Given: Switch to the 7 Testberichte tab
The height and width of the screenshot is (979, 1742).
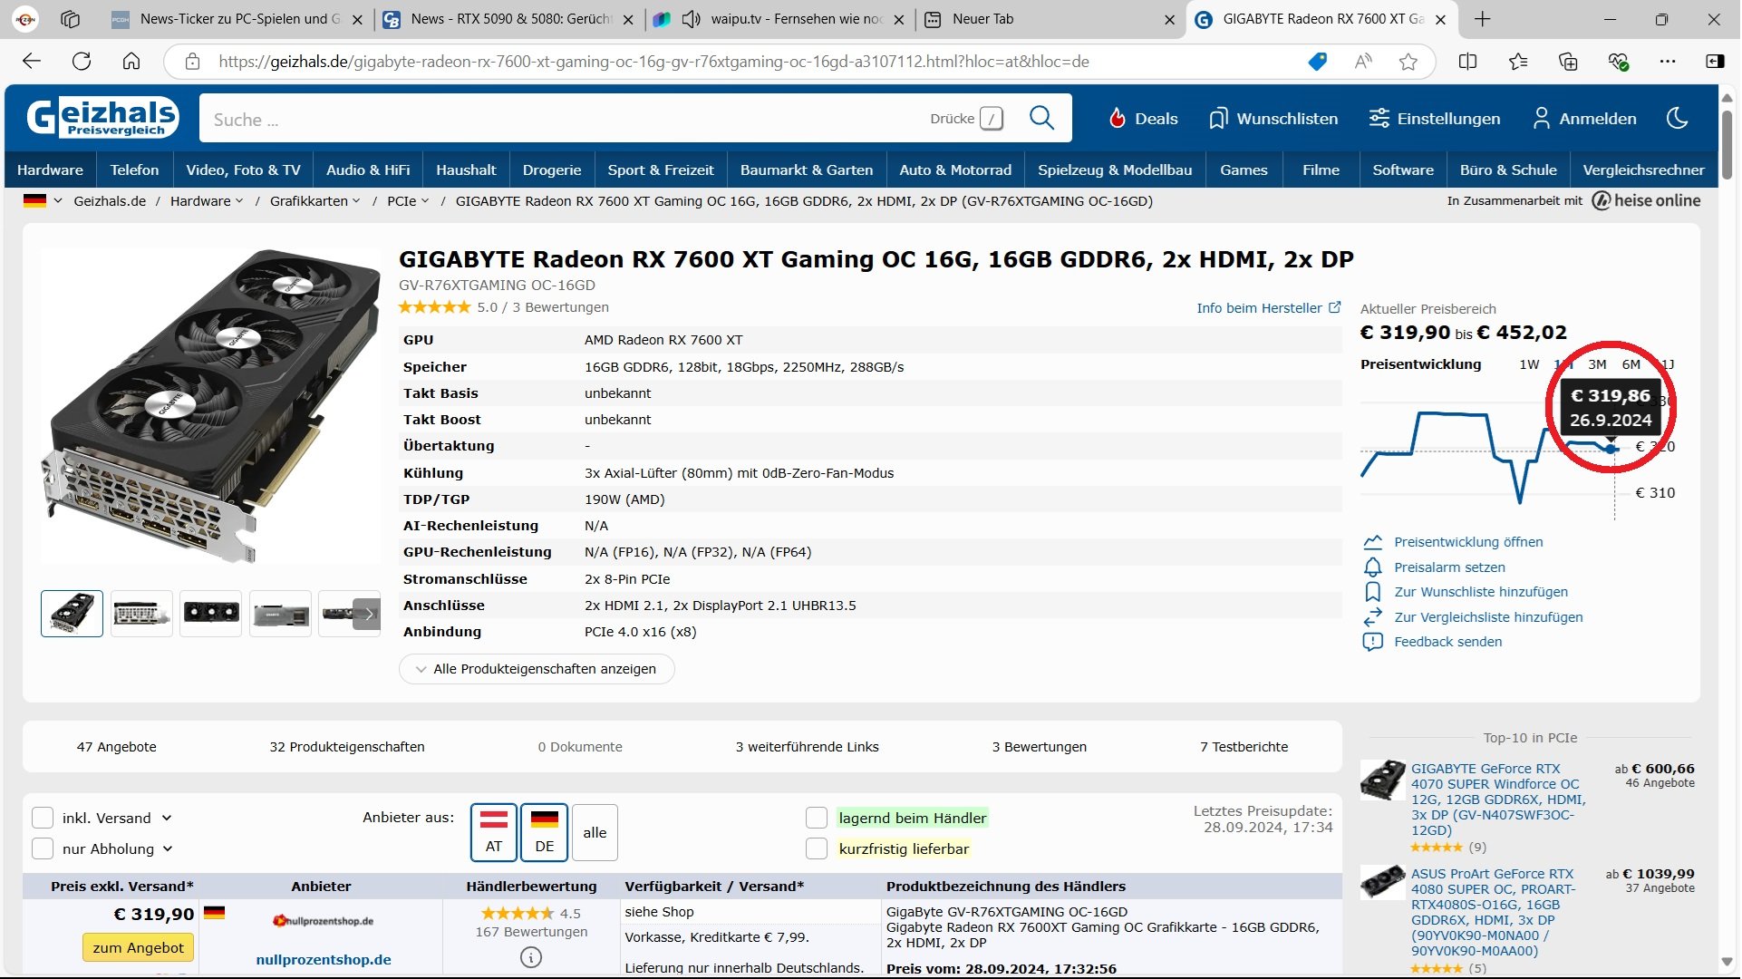Looking at the screenshot, I should 1244,747.
